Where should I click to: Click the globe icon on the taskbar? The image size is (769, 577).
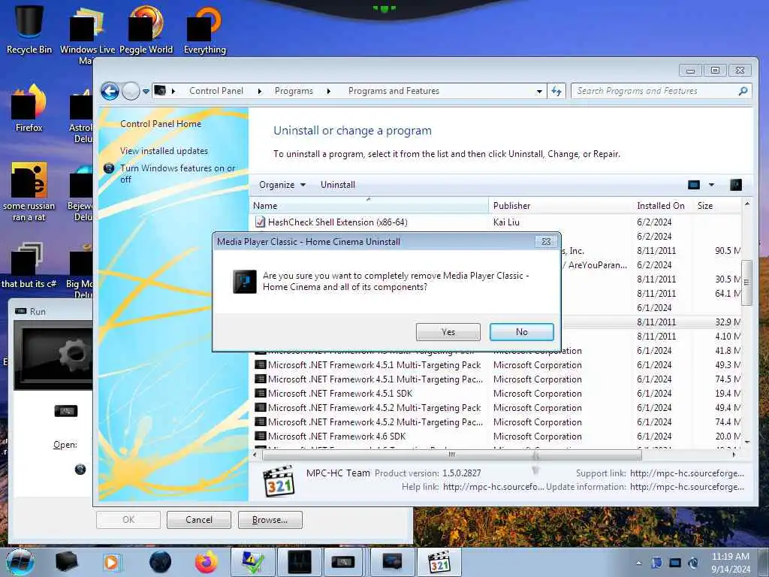click(x=160, y=562)
